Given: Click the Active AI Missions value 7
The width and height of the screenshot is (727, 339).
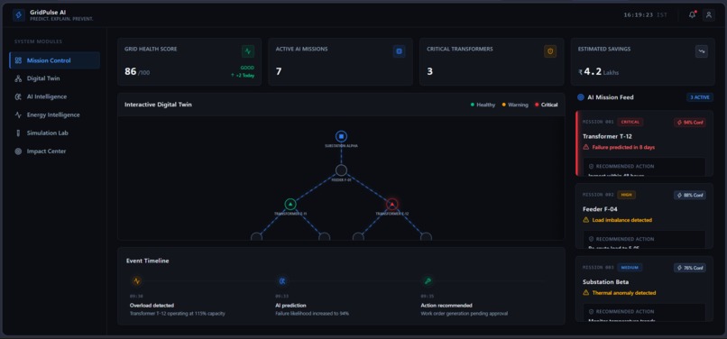Looking at the screenshot, I should (x=279, y=71).
